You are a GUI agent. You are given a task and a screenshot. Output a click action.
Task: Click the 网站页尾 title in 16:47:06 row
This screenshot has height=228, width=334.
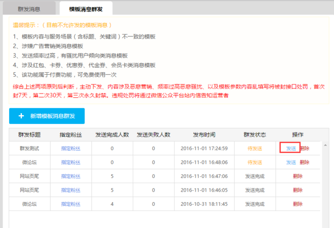[29, 176]
